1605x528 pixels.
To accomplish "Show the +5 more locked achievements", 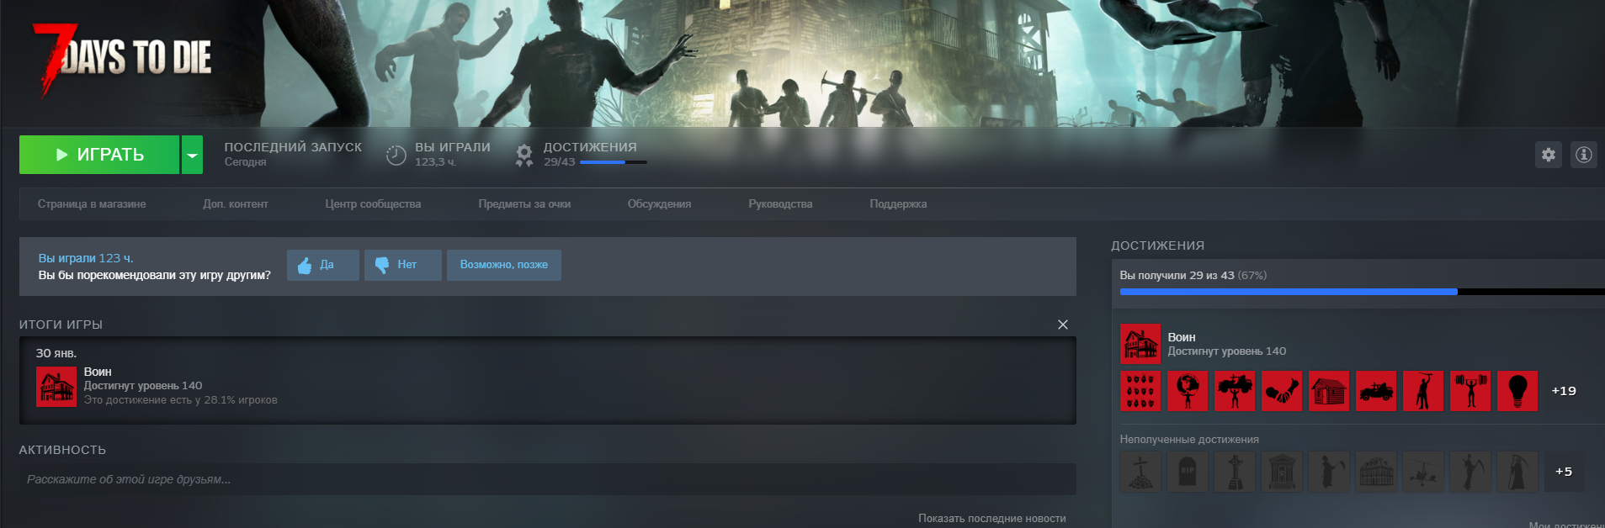I will click(1564, 472).
